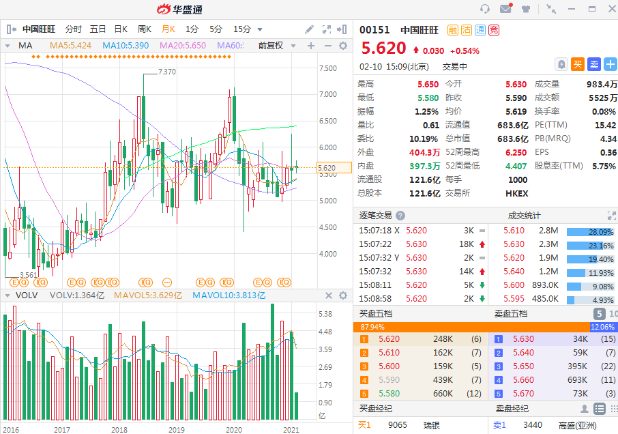This screenshot has height=434, width=618.
Task: Click the margin (融) tag icon
Action: [453, 30]
